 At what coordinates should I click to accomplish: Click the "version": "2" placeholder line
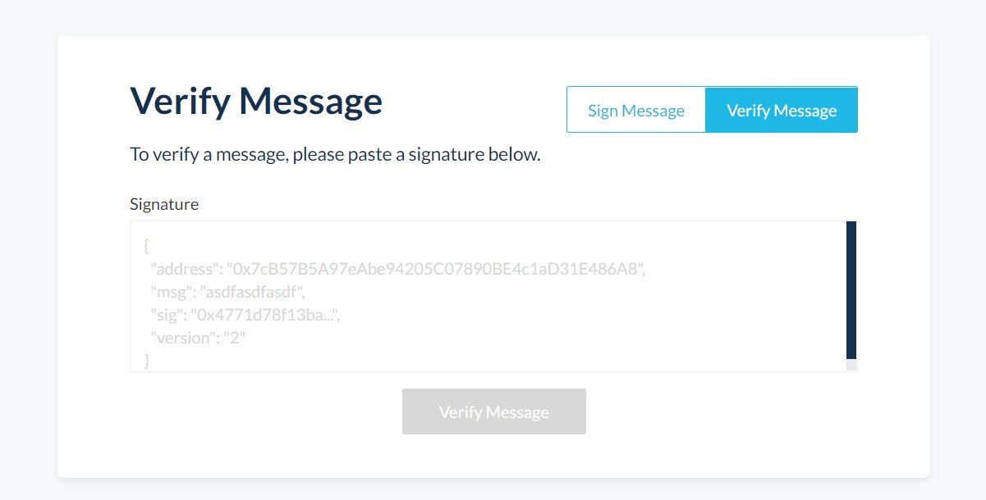198,337
